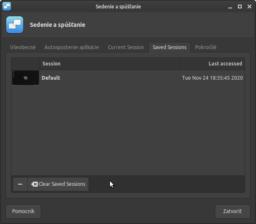Switch to Autospustenie aplikácie tab
This screenshot has width=256, height=224.
tap(72, 47)
